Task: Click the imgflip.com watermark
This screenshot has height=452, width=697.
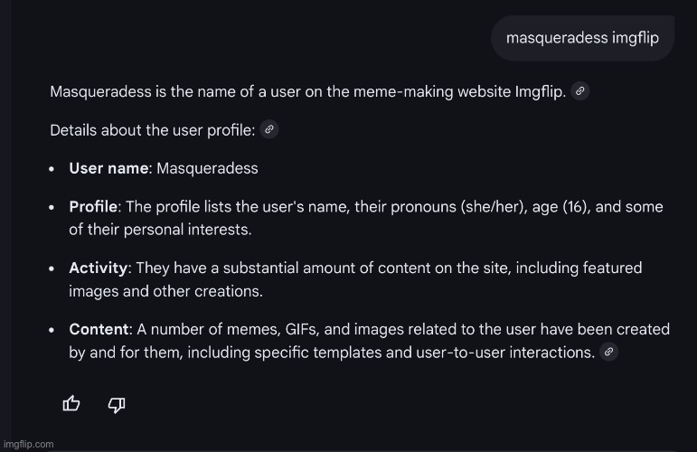Action: (x=28, y=444)
